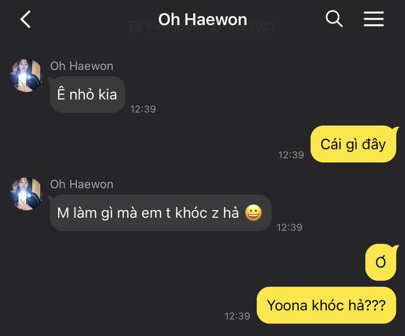Tap the faded calendar date icon

[x=135, y=26]
